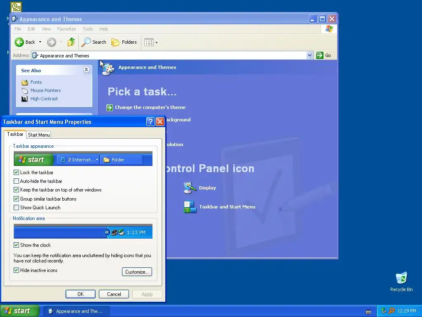Click the Fonts folder icon
This screenshot has width=422, height=317.
pos(24,82)
